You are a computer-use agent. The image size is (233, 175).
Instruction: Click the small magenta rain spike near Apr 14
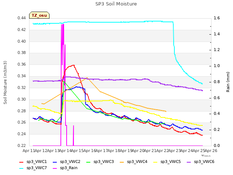pos(74,136)
